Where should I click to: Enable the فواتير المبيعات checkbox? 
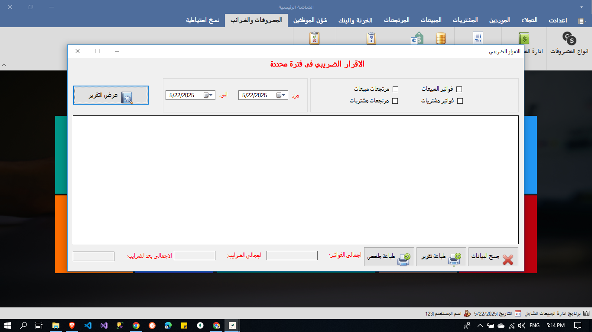click(460, 89)
